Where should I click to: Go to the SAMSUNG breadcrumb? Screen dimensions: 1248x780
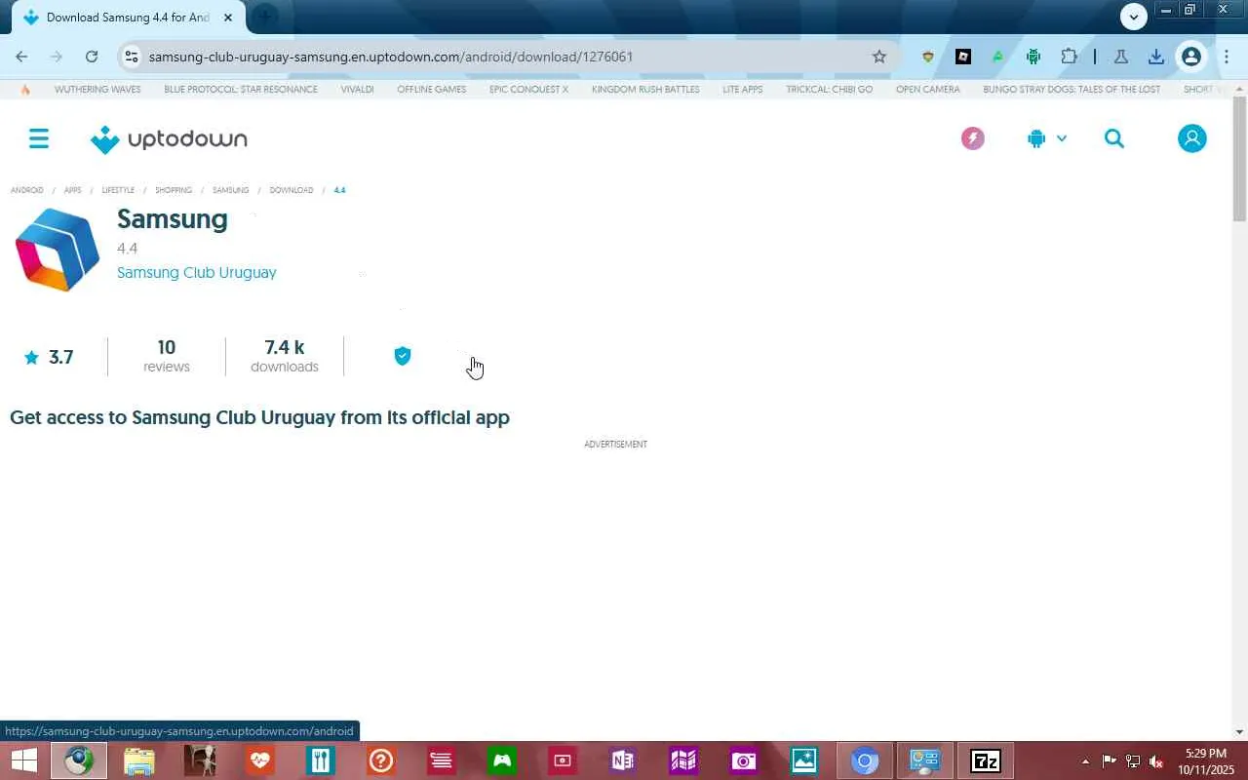[x=231, y=190]
